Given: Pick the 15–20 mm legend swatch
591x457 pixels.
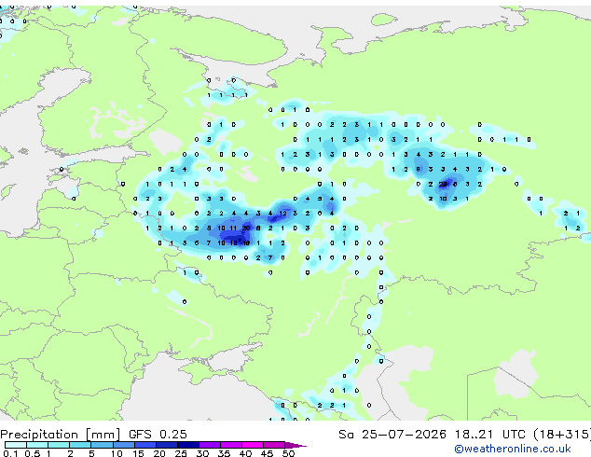Looking at the screenshot, I should [144, 445].
